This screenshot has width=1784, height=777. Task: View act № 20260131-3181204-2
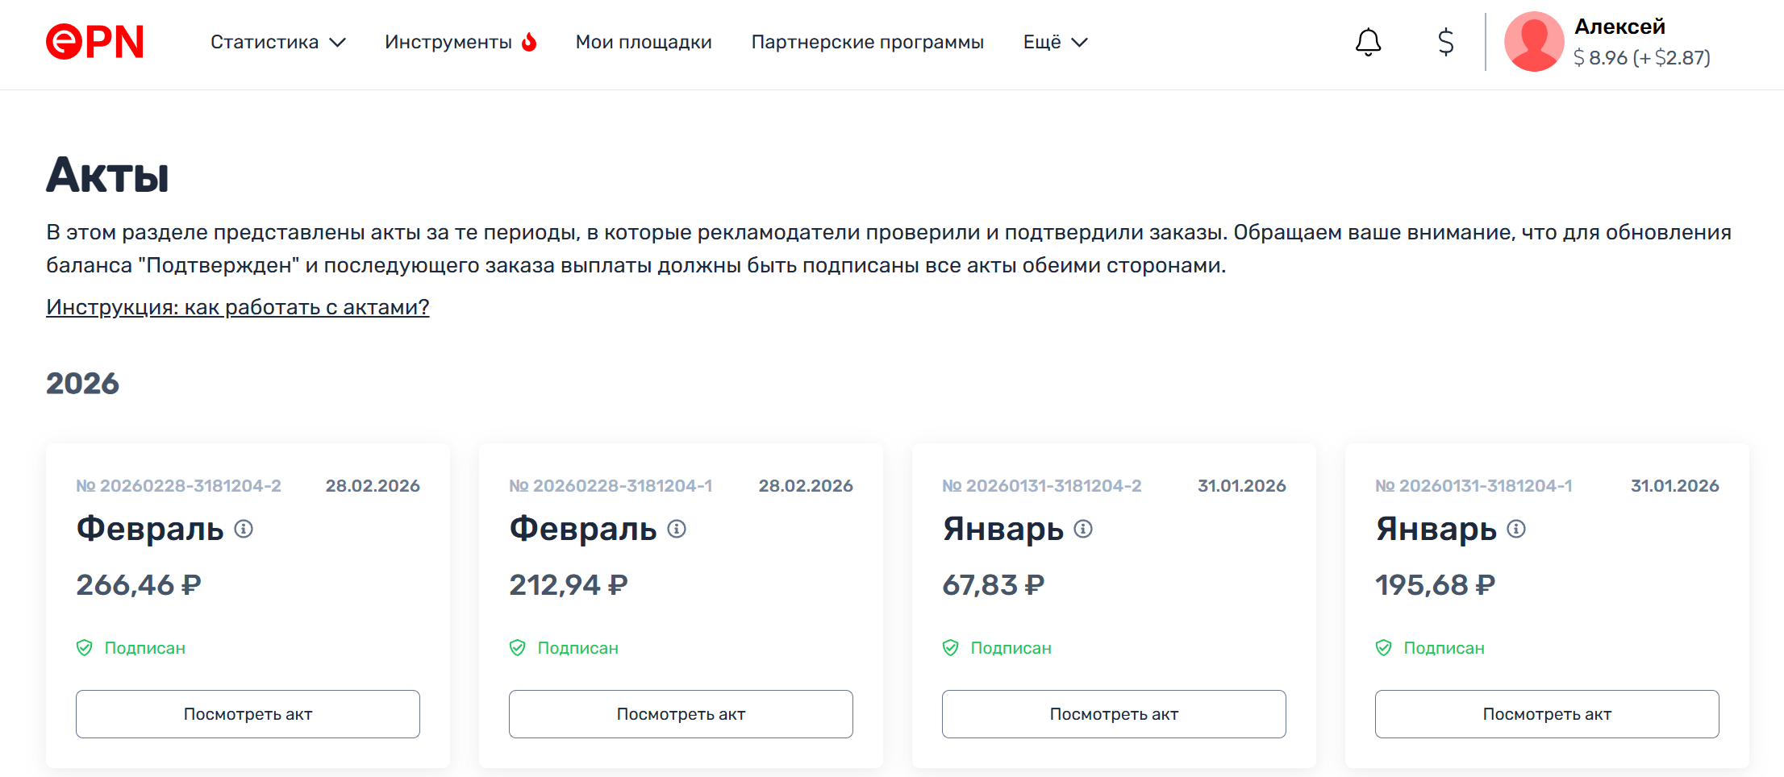click(1114, 714)
